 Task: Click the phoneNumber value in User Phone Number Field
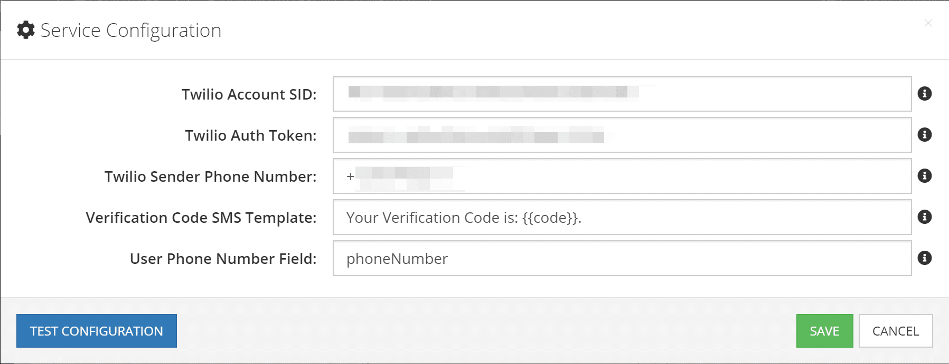[x=396, y=258]
